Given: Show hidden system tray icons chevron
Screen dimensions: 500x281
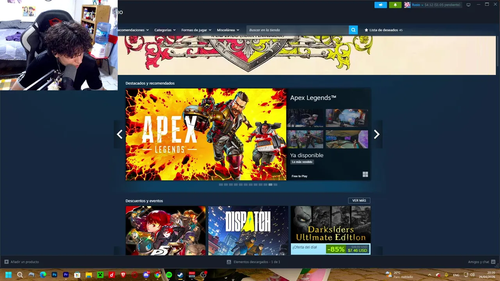Looking at the screenshot, I should 430,275.
